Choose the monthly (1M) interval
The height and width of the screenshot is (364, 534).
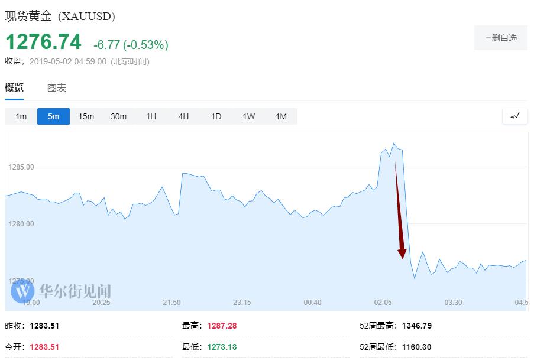coord(281,116)
